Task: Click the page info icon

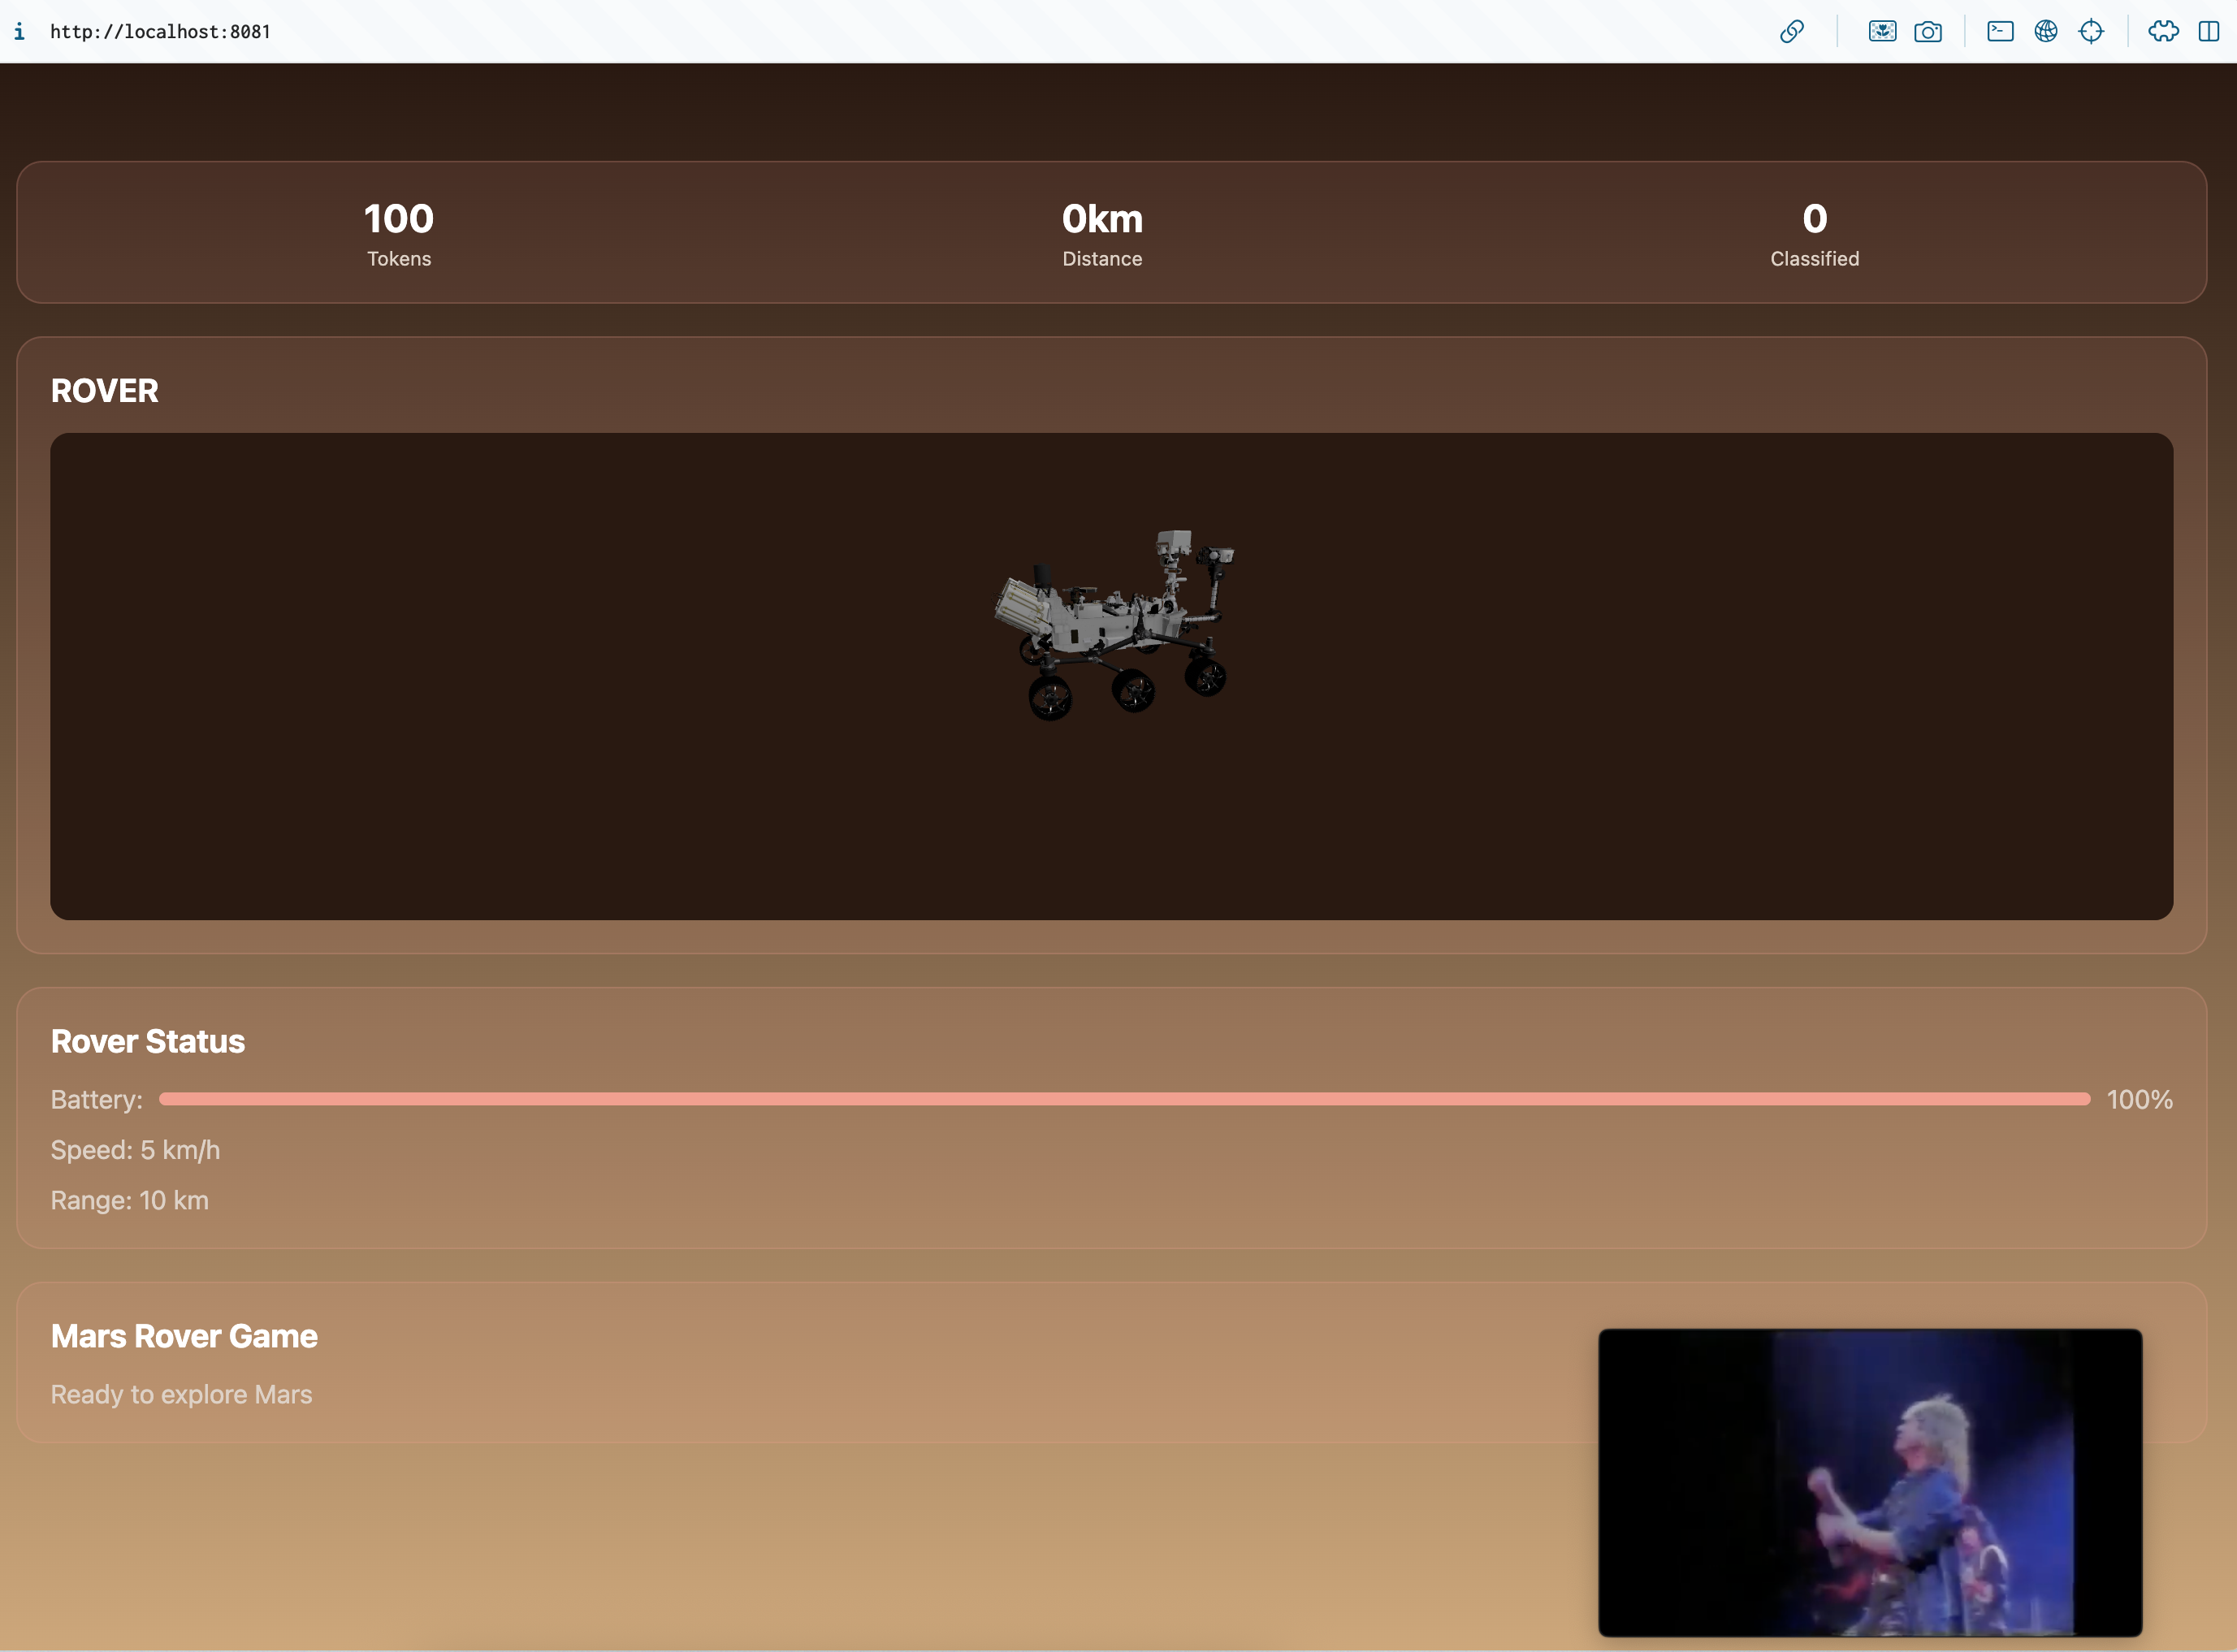Action: (x=19, y=31)
